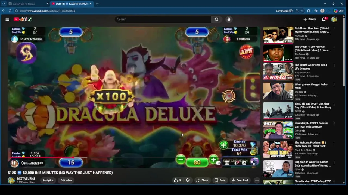
Task: Close the Grocery List for Fitness tab
Action: pyautogui.click(x=47, y=4)
